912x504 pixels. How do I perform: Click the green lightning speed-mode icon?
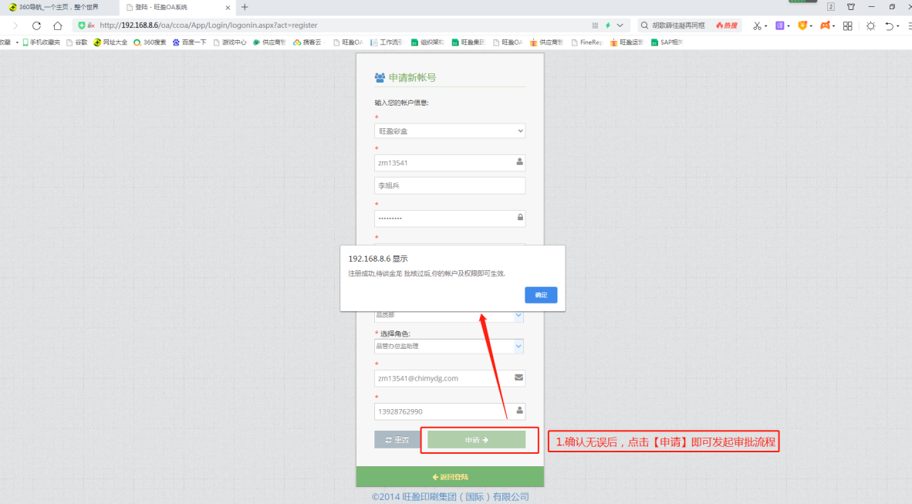click(608, 25)
